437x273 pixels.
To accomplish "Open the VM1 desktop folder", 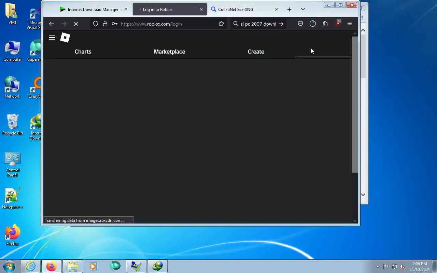I will click(x=13, y=14).
